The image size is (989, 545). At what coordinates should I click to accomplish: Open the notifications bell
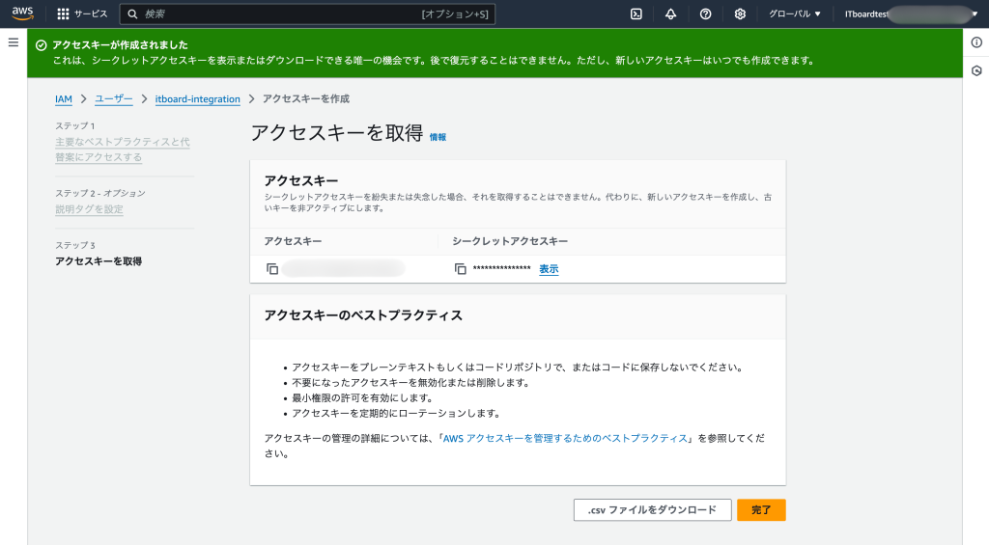[671, 14]
